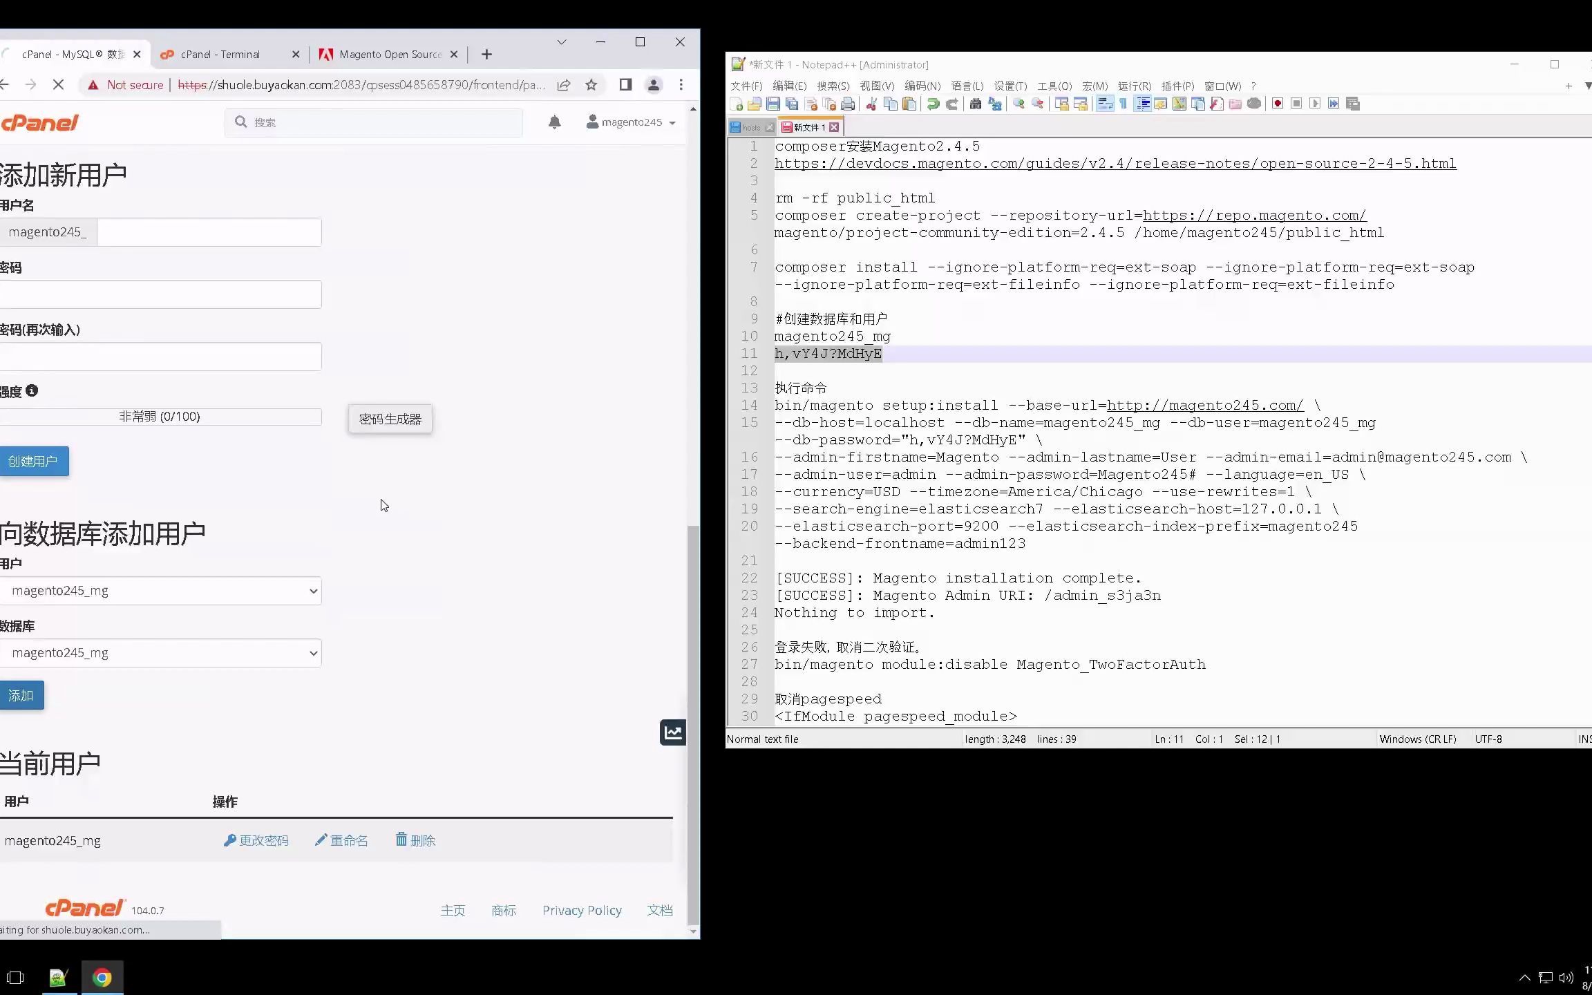Viewport: 1592px width, 995px height.
Task: Click the 创建用户 button
Action: (33, 462)
